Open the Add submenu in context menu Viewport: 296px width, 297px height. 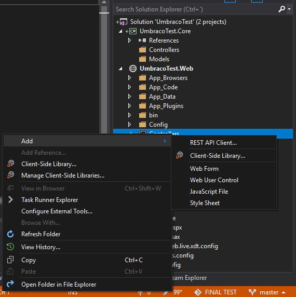(x=87, y=141)
